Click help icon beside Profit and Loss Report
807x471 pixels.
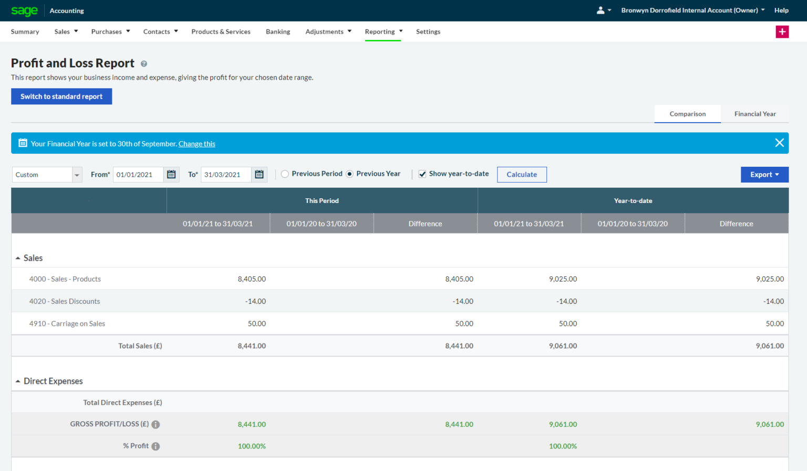tap(144, 64)
